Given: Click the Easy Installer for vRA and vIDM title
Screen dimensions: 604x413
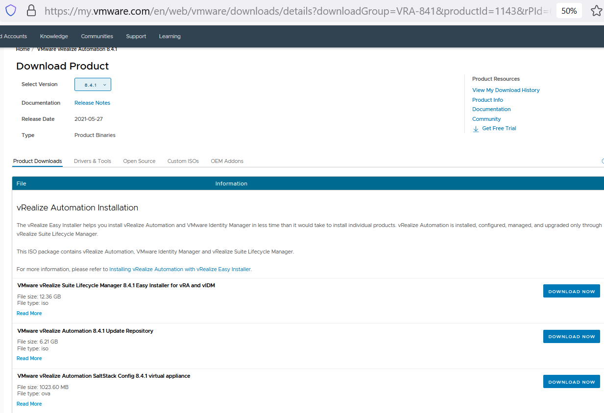Looking at the screenshot, I should 116,285.
